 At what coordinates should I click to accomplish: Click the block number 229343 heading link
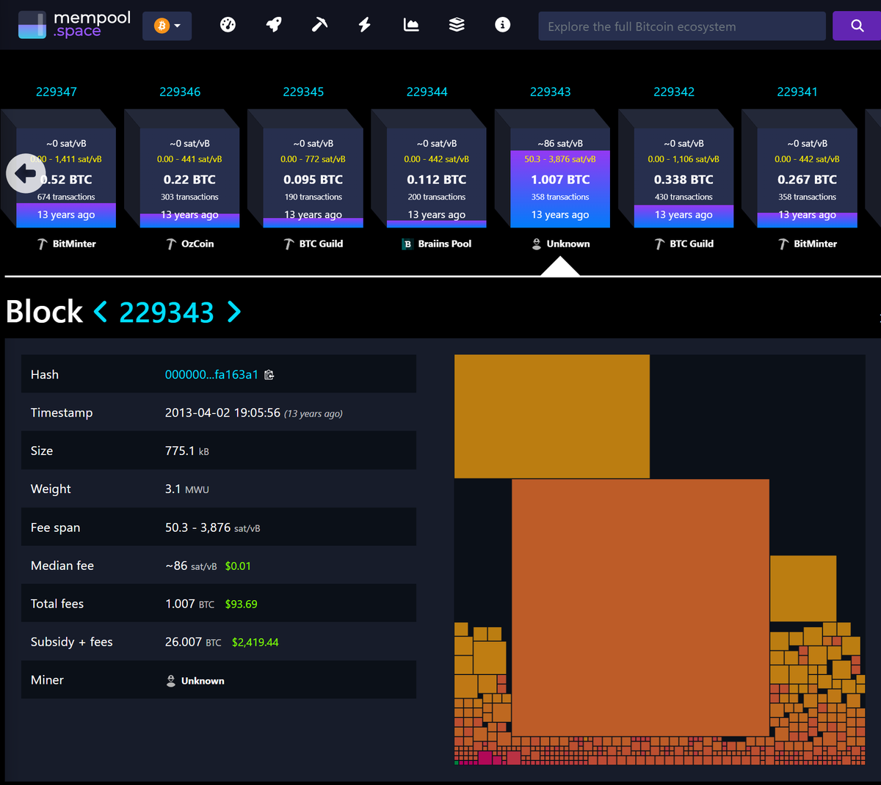coord(167,313)
